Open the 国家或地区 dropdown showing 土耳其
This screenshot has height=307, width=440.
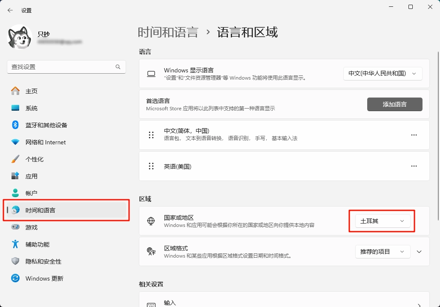(382, 221)
